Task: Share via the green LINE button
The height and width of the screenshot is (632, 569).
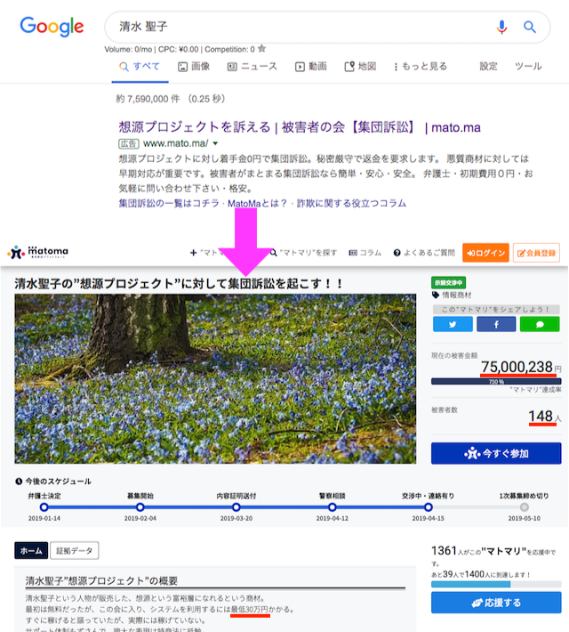Action: 540,324
